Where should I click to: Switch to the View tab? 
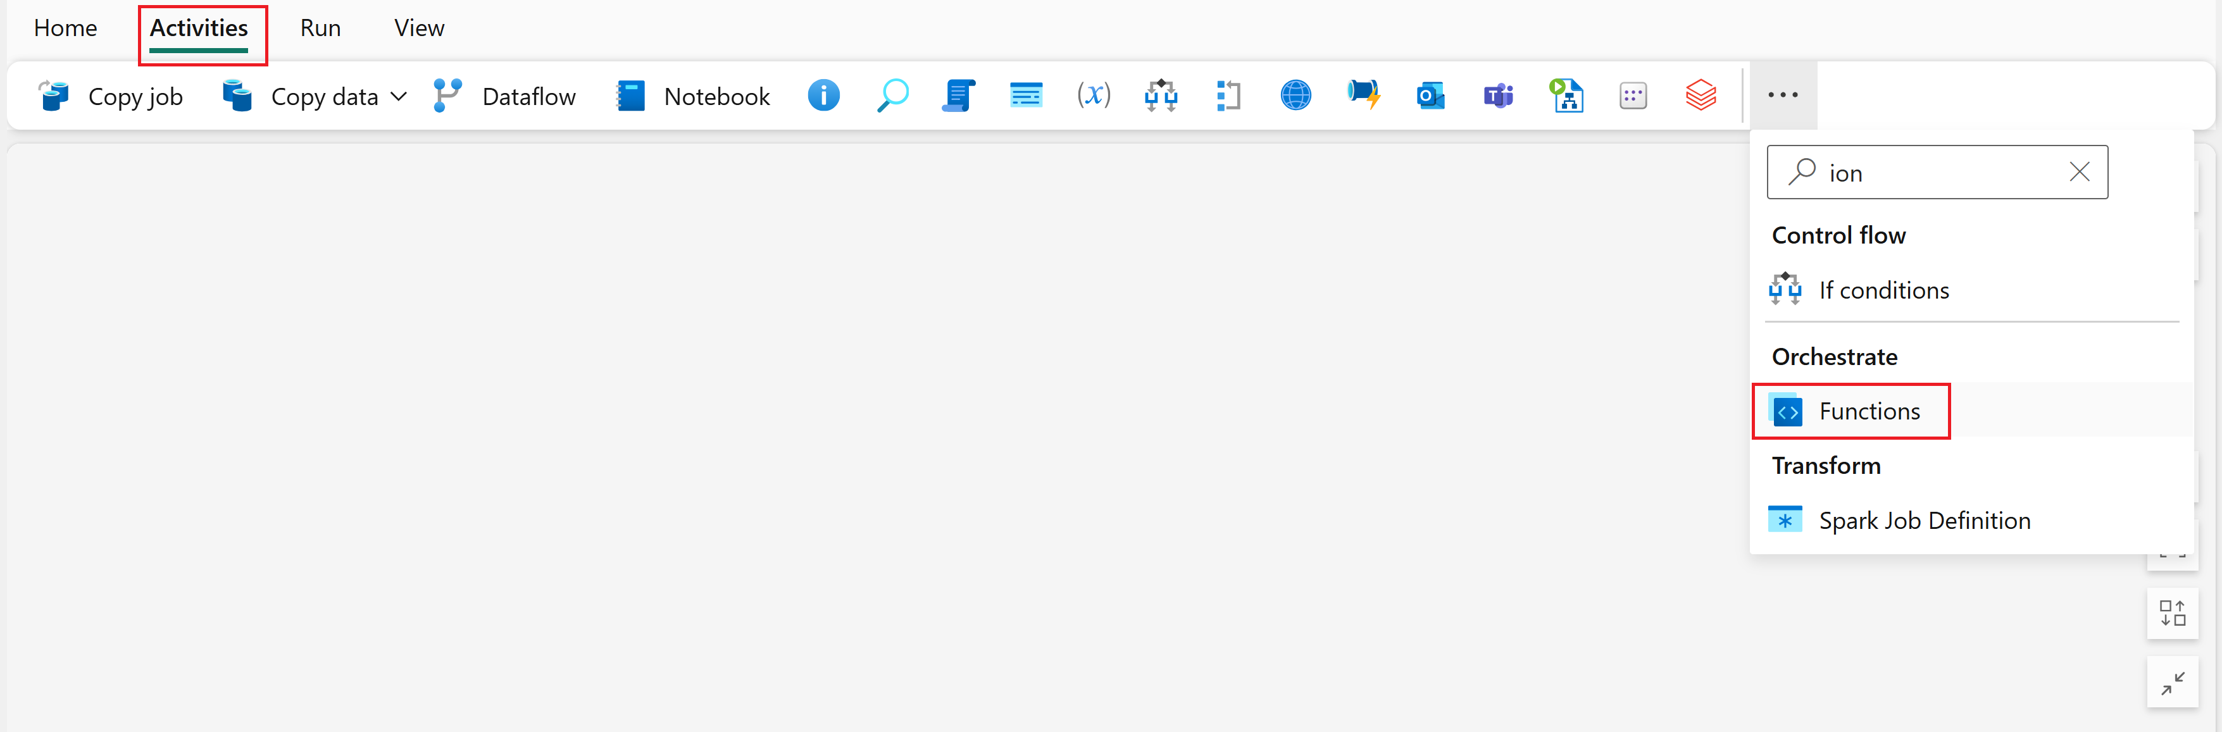418,28
